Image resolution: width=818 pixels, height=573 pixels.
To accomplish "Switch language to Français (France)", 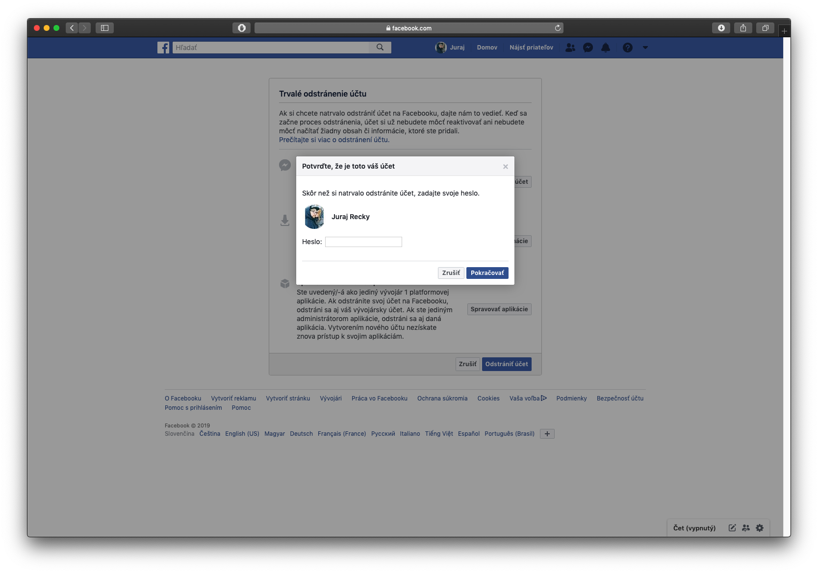I will (342, 434).
